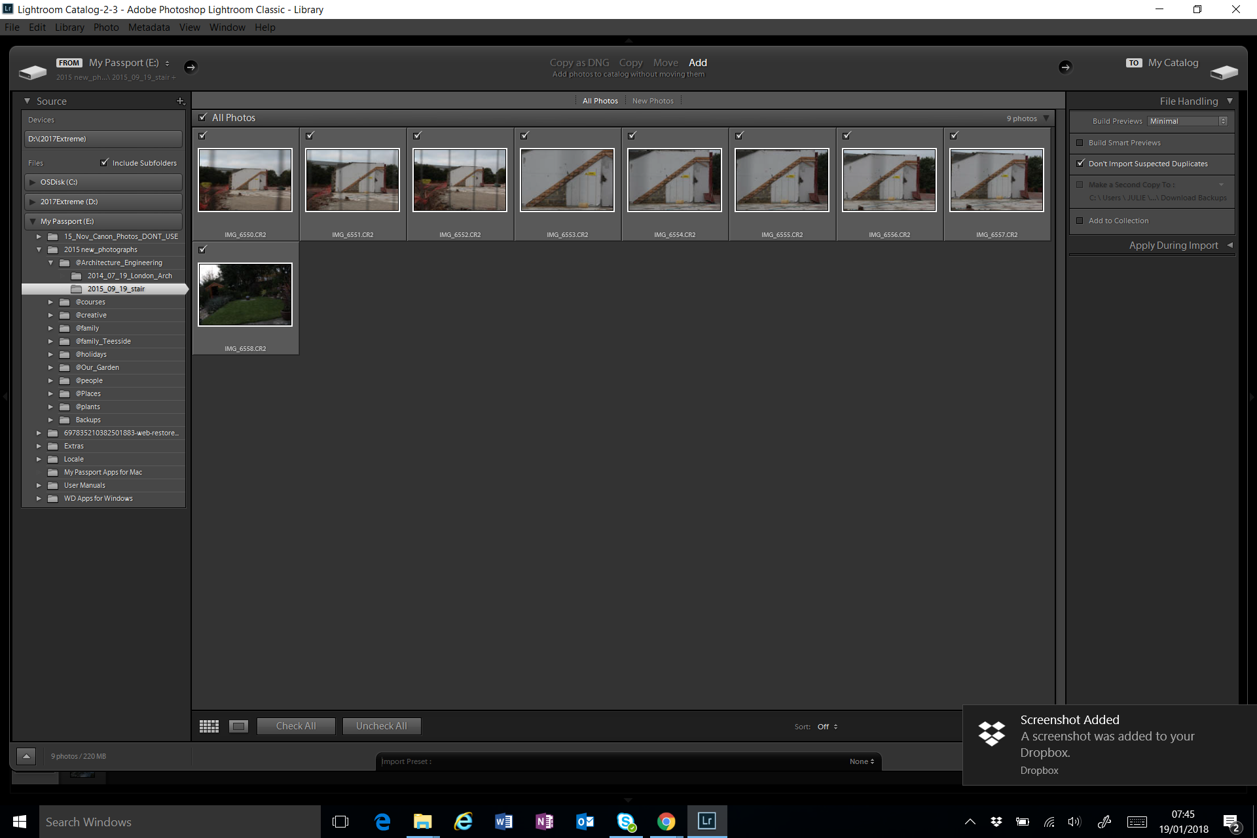This screenshot has width=1257, height=838.
Task: Click the Dropbox system tray icon
Action: [996, 822]
